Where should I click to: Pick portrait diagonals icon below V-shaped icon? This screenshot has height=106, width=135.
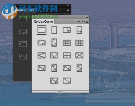pyautogui.click(x=54, y=68)
